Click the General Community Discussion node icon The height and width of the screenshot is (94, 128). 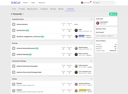pos(14,66)
